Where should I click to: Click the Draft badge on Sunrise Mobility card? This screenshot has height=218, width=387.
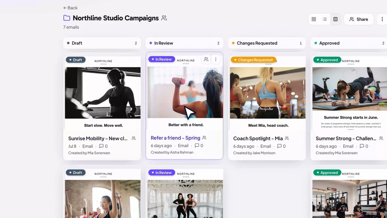(76, 60)
